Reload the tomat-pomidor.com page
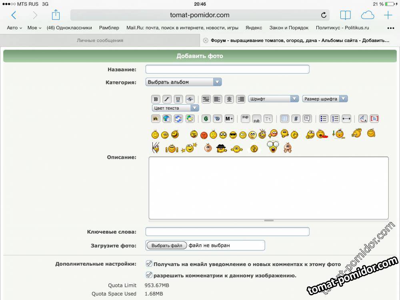 tap(324, 15)
